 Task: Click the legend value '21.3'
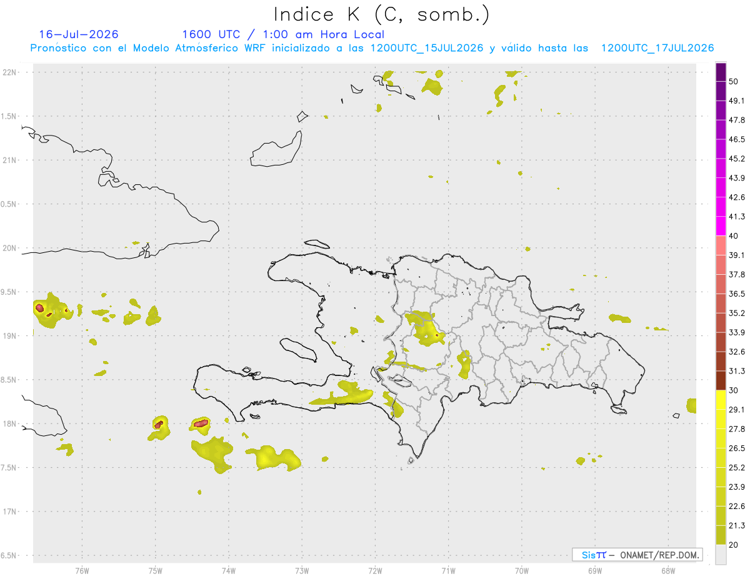click(x=737, y=525)
